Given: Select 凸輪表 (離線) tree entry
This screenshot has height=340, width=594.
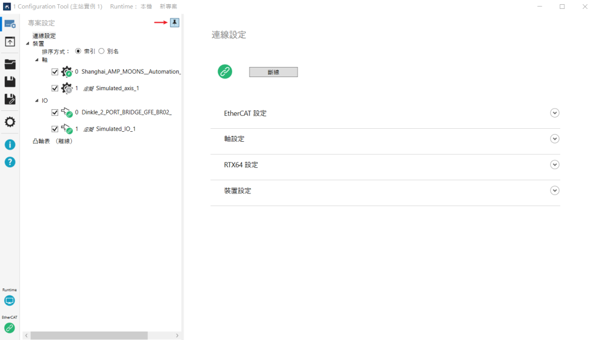Looking at the screenshot, I should click(x=52, y=141).
